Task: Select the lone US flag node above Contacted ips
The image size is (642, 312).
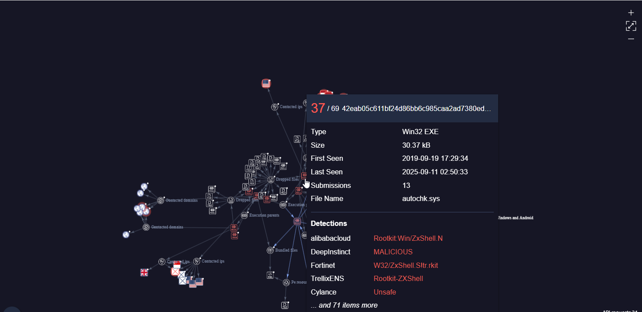Action: [266, 83]
